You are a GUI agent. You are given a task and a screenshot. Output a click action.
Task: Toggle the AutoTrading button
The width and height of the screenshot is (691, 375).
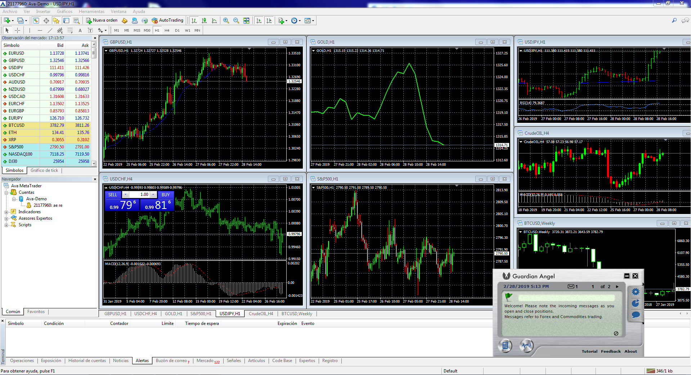tap(167, 21)
